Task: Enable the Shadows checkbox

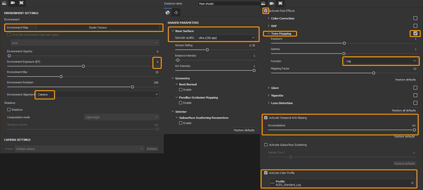Action: 9,110
